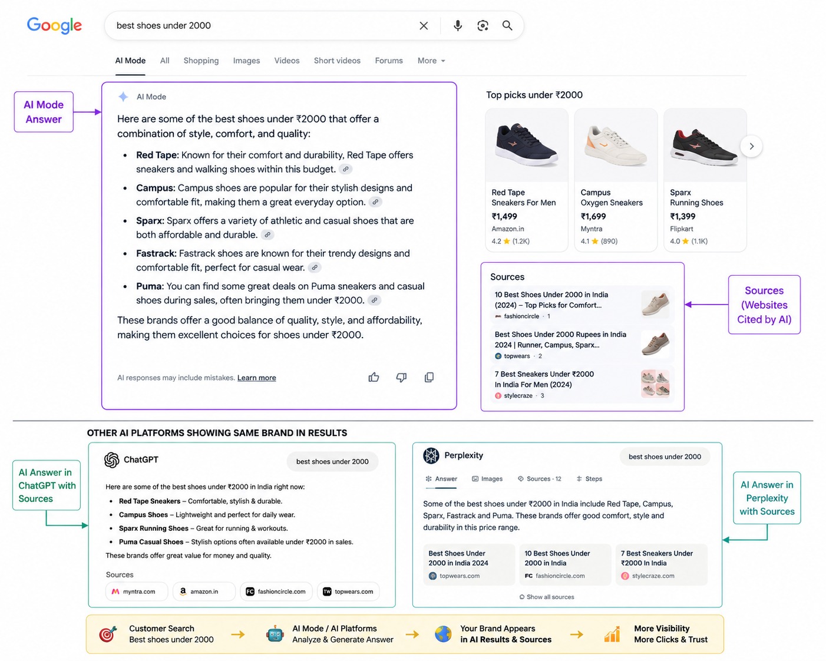The image size is (826, 661).
Task: Click the "₹1,399" price on Sparx card
Action: click(683, 216)
